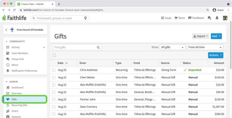
Task: Click the magnifier in Find gifts field
Action: [x=98, y=47]
